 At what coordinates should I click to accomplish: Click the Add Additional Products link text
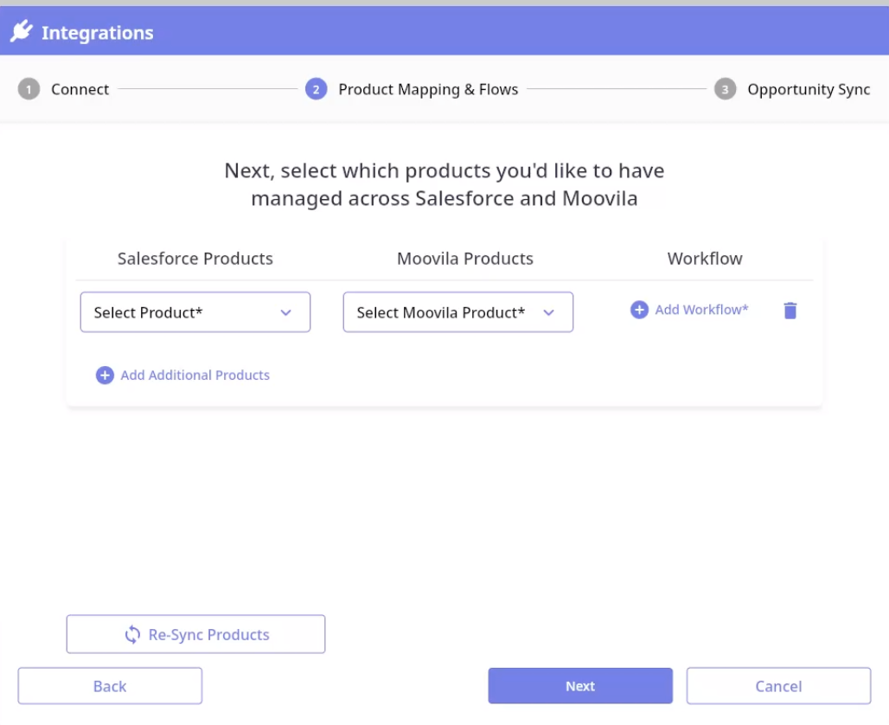195,375
